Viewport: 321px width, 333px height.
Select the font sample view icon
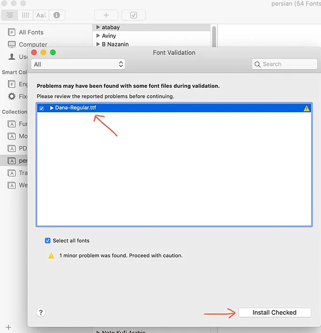click(41, 15)
